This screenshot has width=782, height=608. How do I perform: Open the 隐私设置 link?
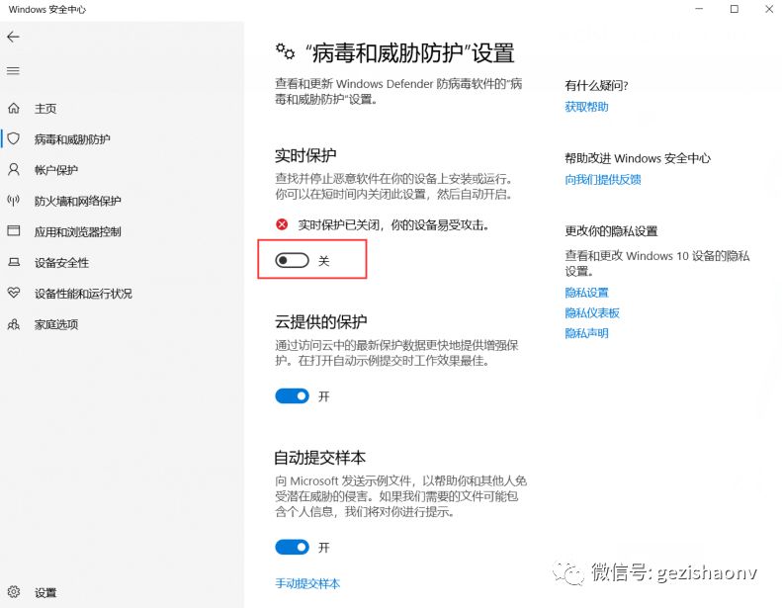(586, 293)
